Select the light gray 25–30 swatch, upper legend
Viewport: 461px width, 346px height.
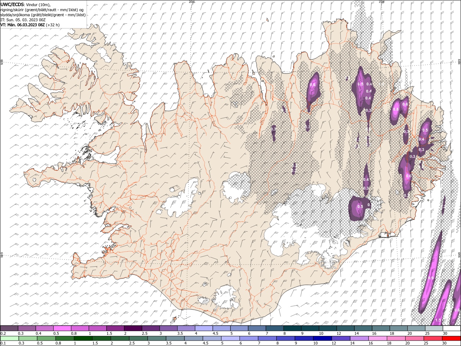(x=434, y=328)
